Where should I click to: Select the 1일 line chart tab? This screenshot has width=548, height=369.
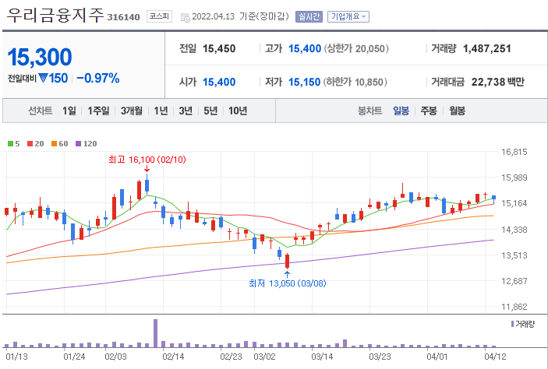[x=69, y=111]
